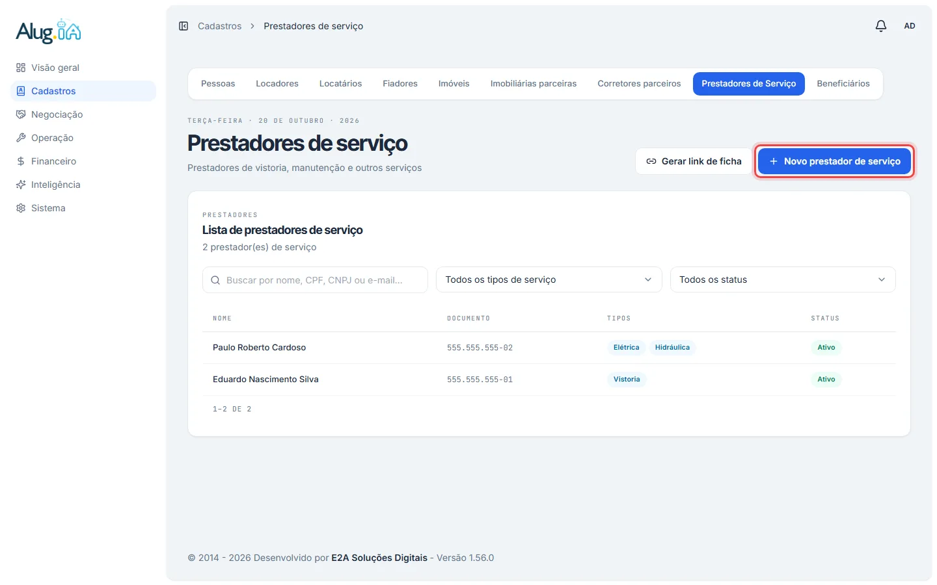937x585 pixels.
Task: Open Imobiliárias parceiras tab
Action: [534, 84]
